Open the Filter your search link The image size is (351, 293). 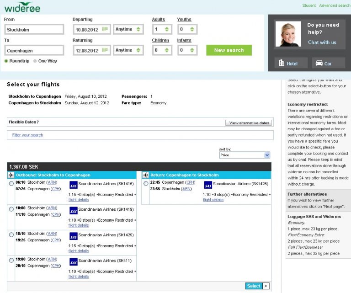(x=27, y=135)
